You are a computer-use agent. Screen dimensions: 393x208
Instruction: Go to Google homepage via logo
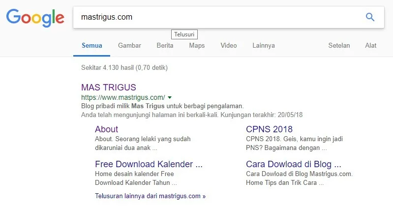click(x=35, y=18)
